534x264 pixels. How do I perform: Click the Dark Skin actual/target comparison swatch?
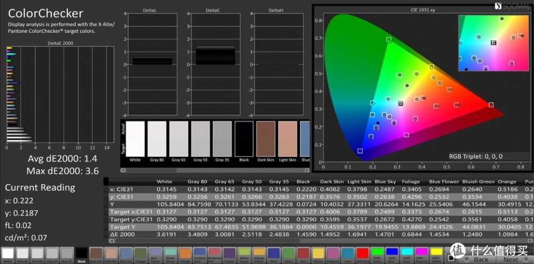coord(265,138)
